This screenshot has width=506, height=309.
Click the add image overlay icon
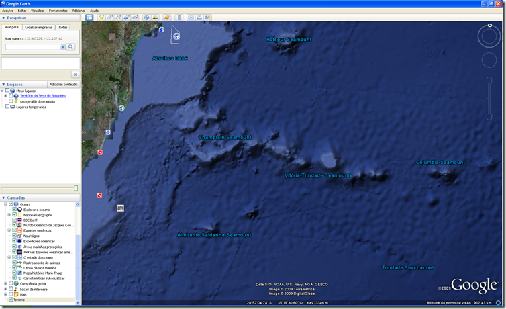[x=126, y=17]
